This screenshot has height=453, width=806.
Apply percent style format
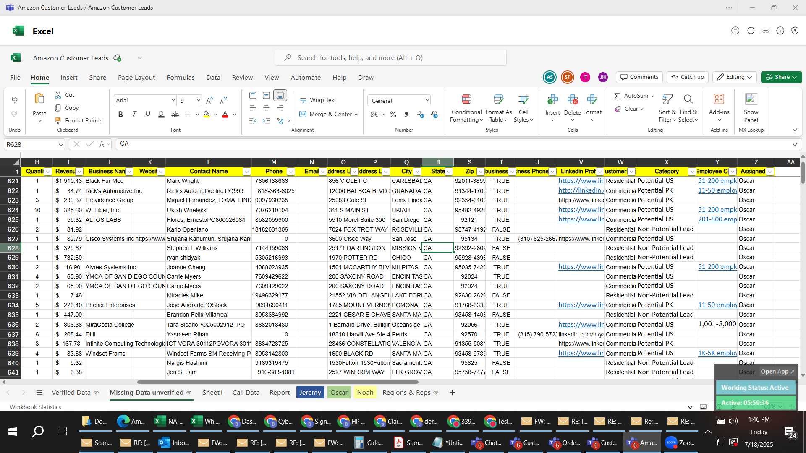pyautogui.click(x=393, y=114)
